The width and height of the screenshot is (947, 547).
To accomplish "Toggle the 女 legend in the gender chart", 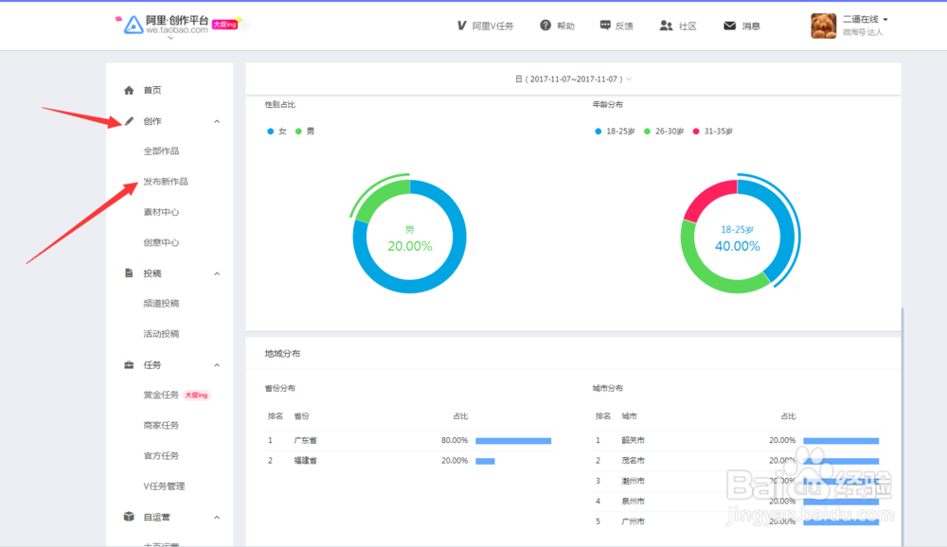I will coord(277,131).
